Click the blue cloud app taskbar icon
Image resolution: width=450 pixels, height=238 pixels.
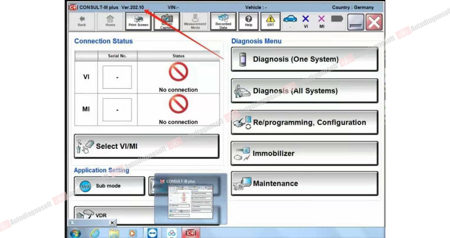click(x=171, y=233)
